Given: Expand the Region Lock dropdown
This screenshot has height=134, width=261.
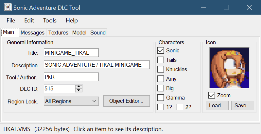Looking at the screenshot, I should coord(71,101).
